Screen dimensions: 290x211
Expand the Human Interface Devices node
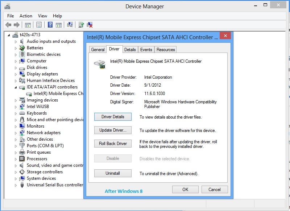(x=16, y=81)
